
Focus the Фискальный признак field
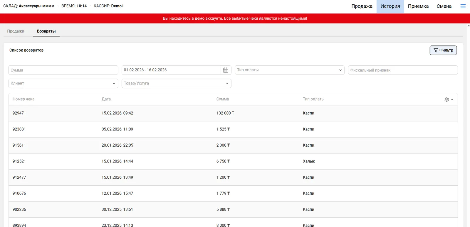click(402, 70)
